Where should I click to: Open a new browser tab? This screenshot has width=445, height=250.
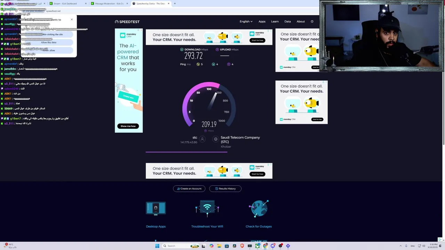point(175,3)
